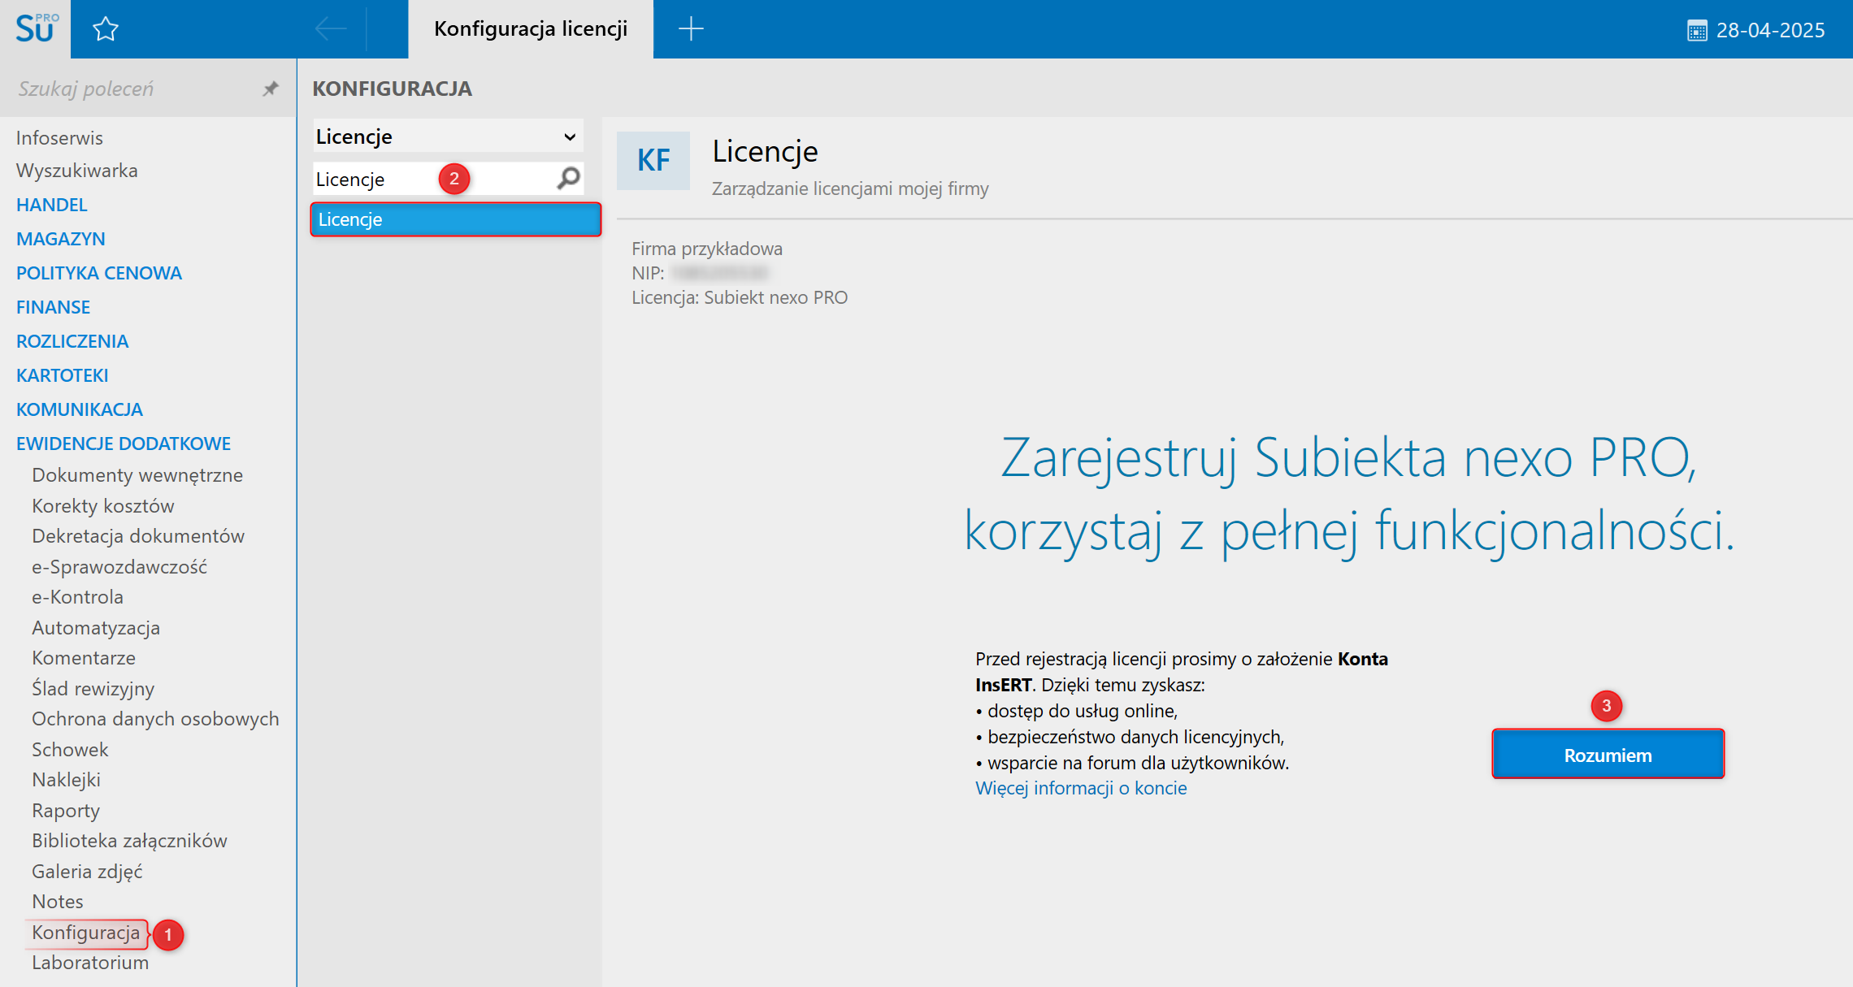This screenshot has height=987, width=1853.
Task: Expand the FINANSE module section
Action: click(53, 307)
